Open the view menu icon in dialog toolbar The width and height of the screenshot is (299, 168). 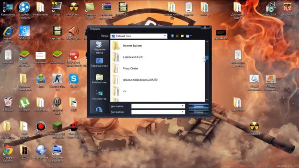(x=189, y=36)
